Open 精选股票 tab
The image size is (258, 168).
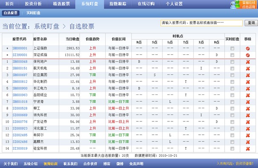point(61,4)
